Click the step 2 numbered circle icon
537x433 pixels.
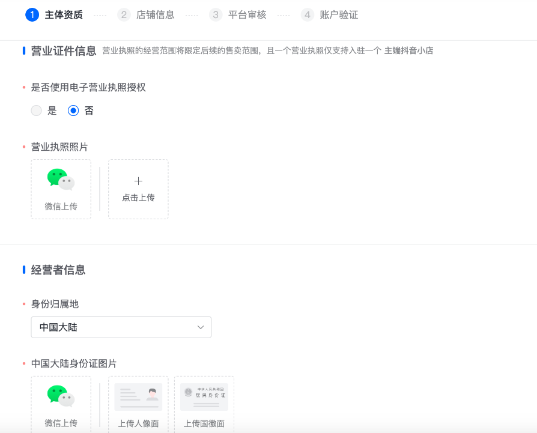tap(124, 14)
